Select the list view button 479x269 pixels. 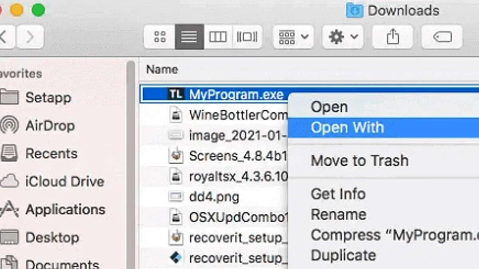(x=189, y=37)
